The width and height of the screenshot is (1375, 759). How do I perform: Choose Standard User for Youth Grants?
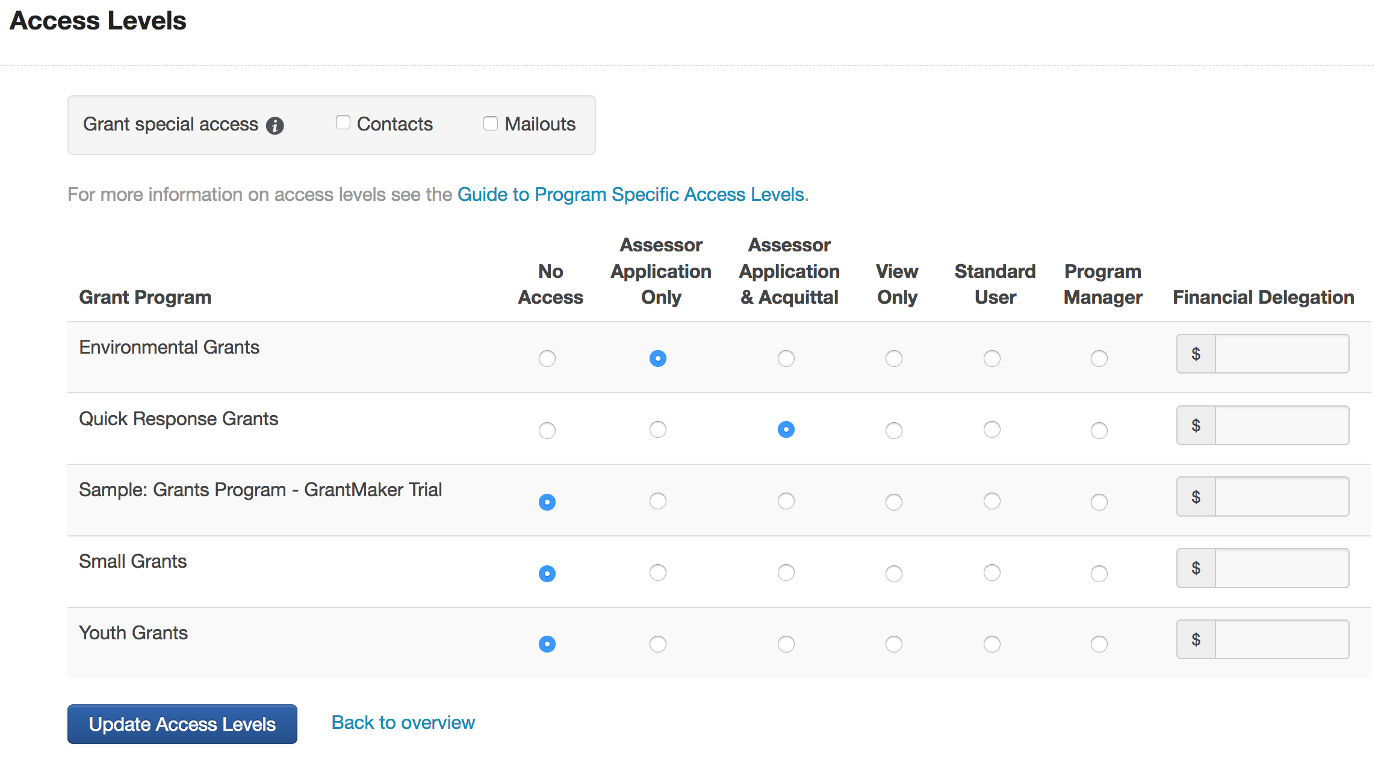tap(992, 644)
